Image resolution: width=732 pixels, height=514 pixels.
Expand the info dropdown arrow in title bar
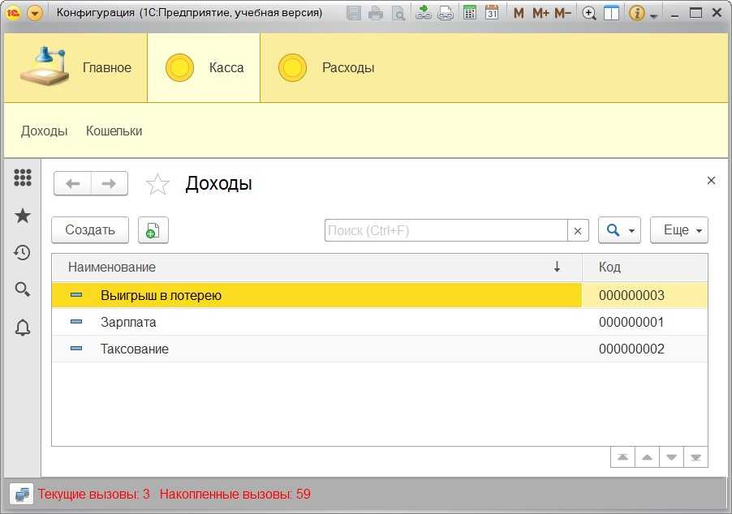[x=654, y=15]
